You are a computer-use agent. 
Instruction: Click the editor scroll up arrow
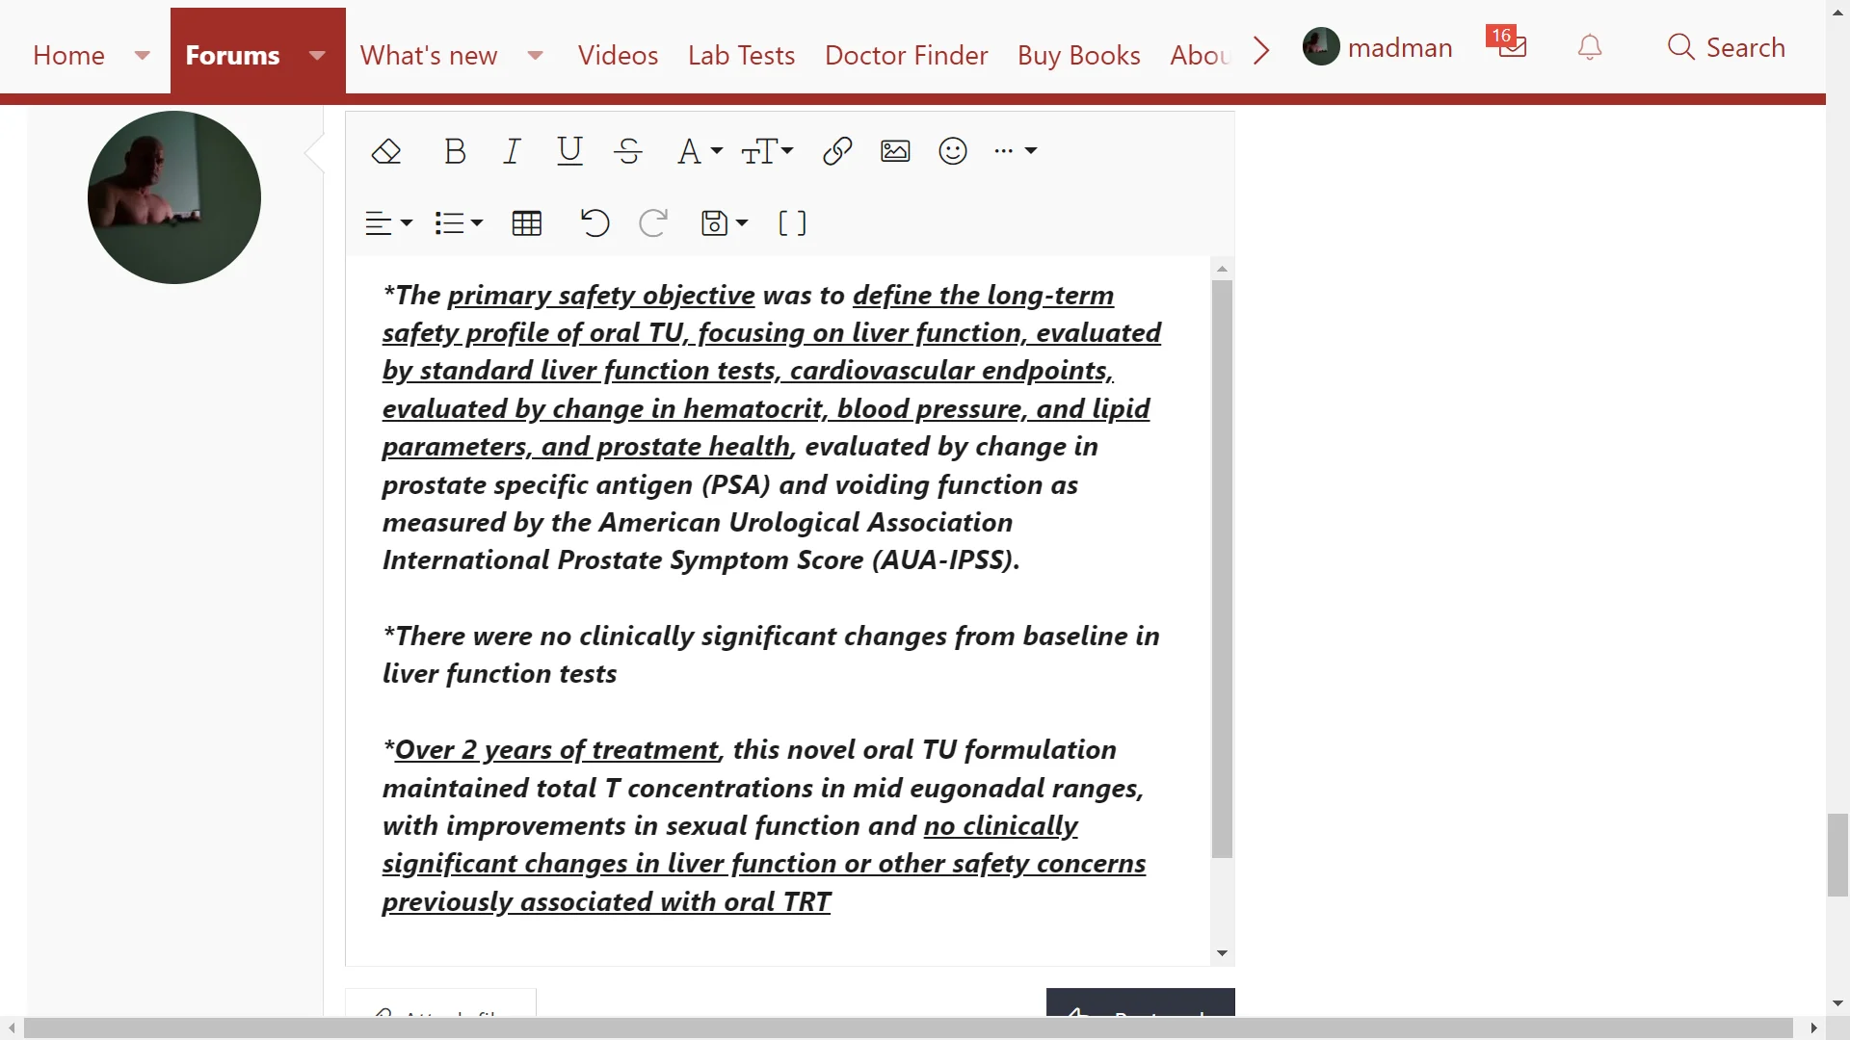pos(1222,269)
